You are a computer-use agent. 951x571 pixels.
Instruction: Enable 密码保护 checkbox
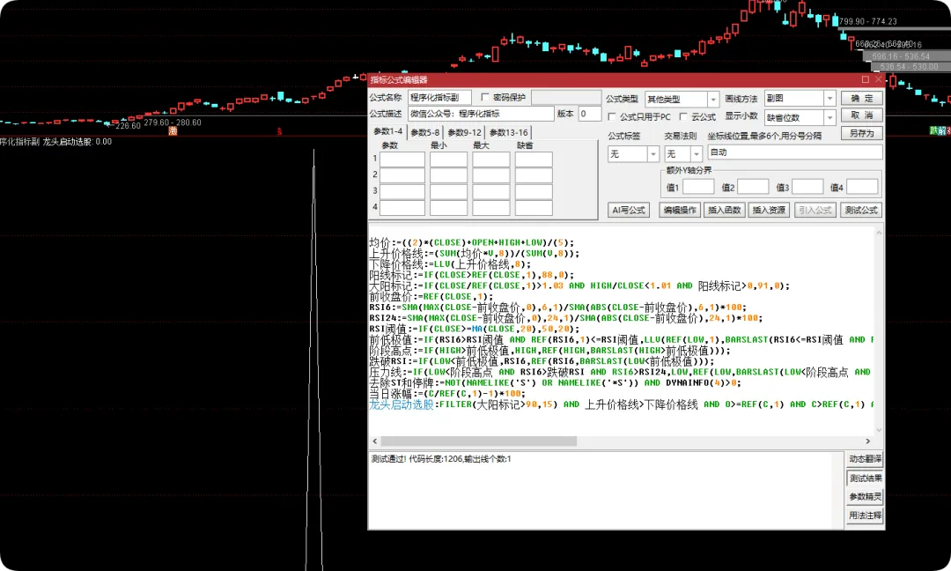485,97
